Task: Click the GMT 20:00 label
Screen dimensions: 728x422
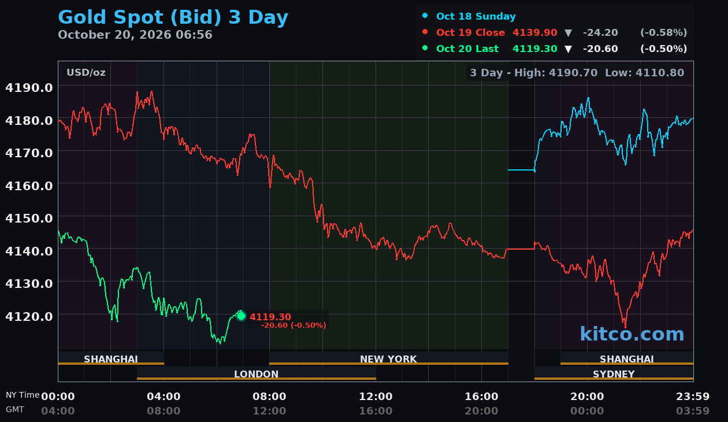Action: (x=481, y=411)
